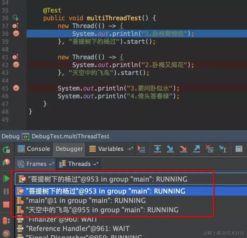The image size is (247, 238).
Task: Select the "天空中的飞鸟"@955 thread
Action: 131,210
